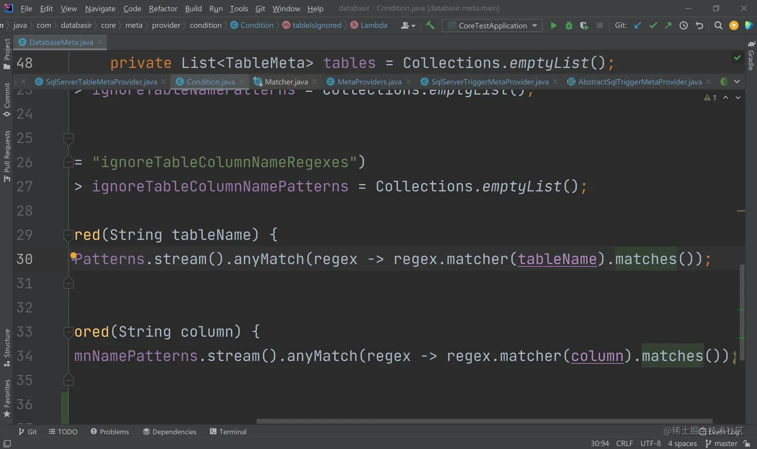The height and width of the screenshot is (449, 757).
Task: Click the colorful icon at toolbar end
Action: coord(749,25)
